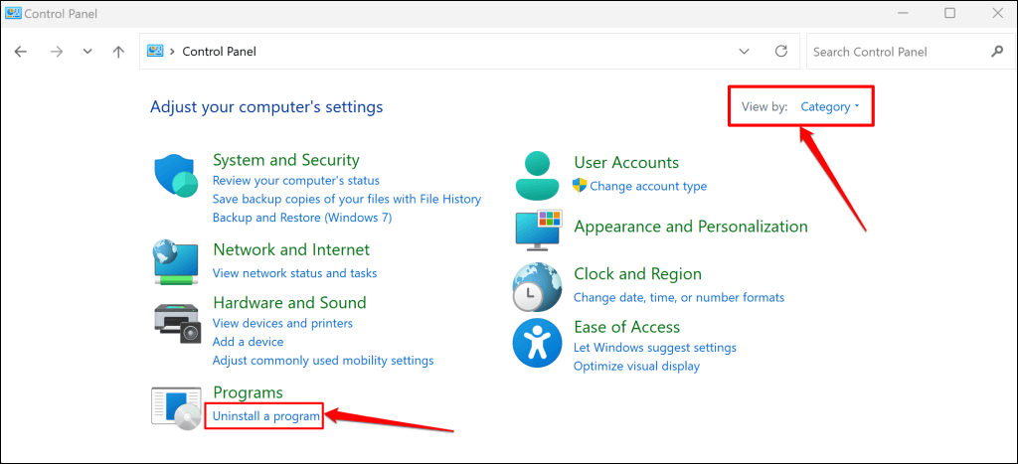The height and width of the screenshot is (464, 1018).
Task: Open View devices and printers
Action: click(x=283, y=323)
